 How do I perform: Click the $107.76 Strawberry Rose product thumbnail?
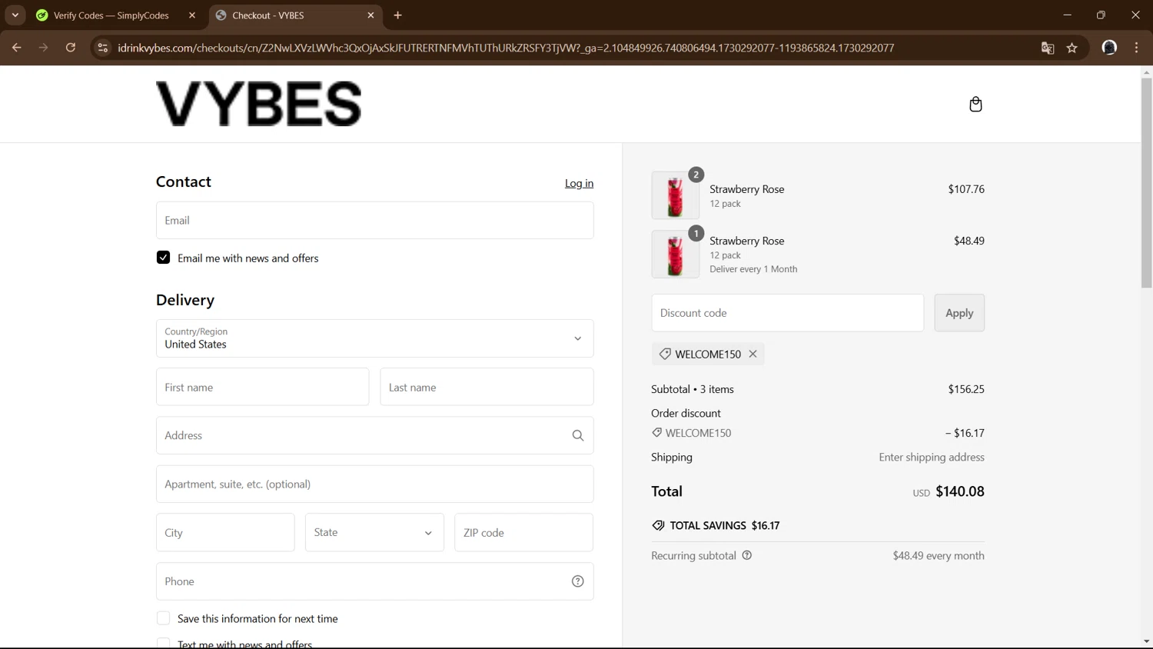pyautogui.click(x=675, y=195)
